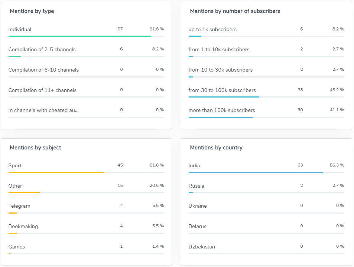Click the Individual mentions row label
This screenshot has height=267, width=354.
pyautogui.click(x=20, y=29)
